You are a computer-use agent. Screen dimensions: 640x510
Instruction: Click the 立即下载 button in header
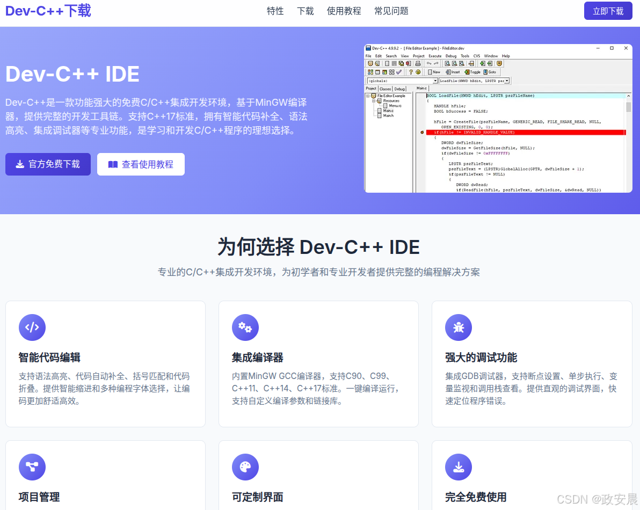click(608, 11)
